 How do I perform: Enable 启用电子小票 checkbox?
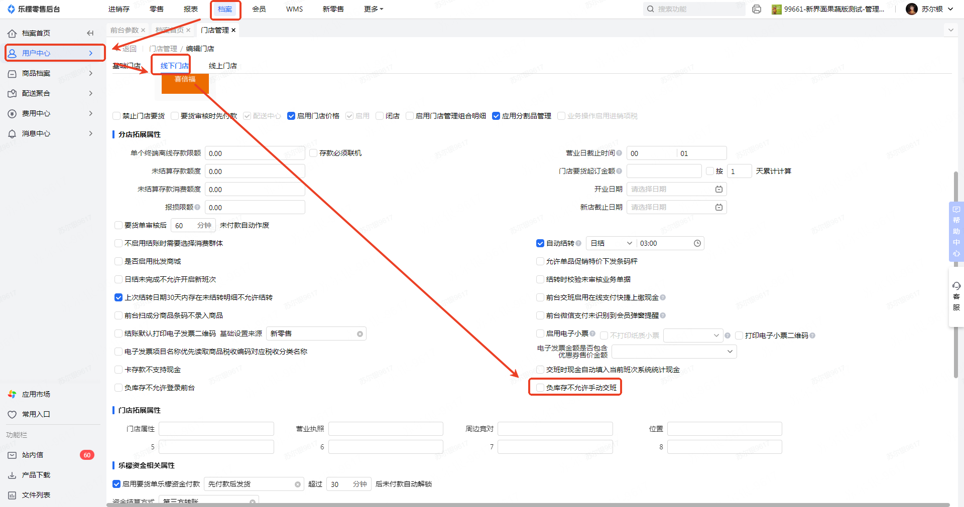tap(540, 333)
